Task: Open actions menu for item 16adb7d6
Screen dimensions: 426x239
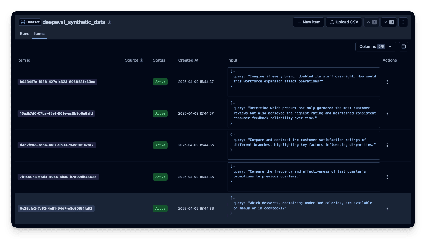Action: (x=387, y=113)
